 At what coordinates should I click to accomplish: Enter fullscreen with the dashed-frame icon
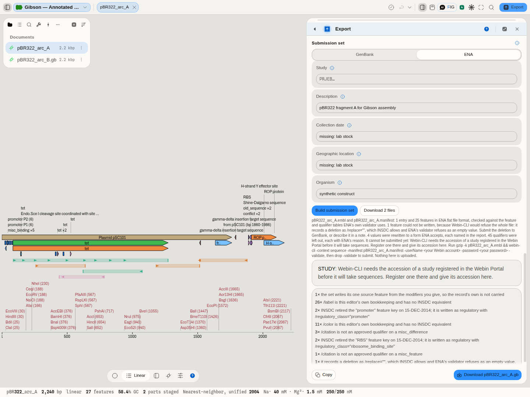[x=481, y=7]
